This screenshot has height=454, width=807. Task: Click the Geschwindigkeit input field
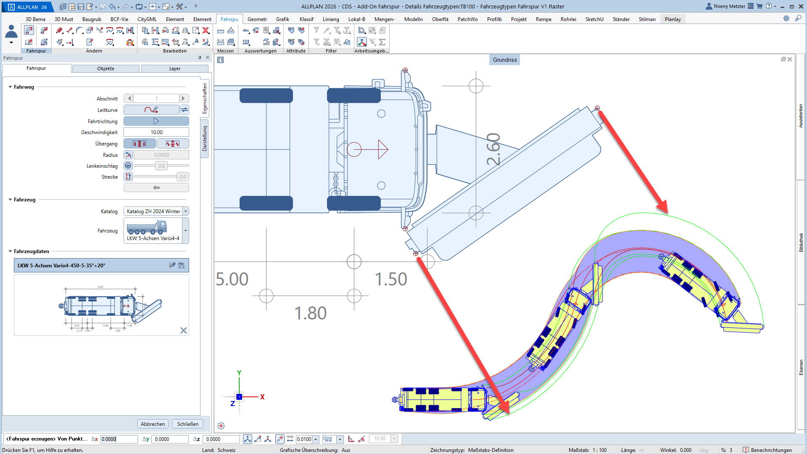(x=156, y=132)
